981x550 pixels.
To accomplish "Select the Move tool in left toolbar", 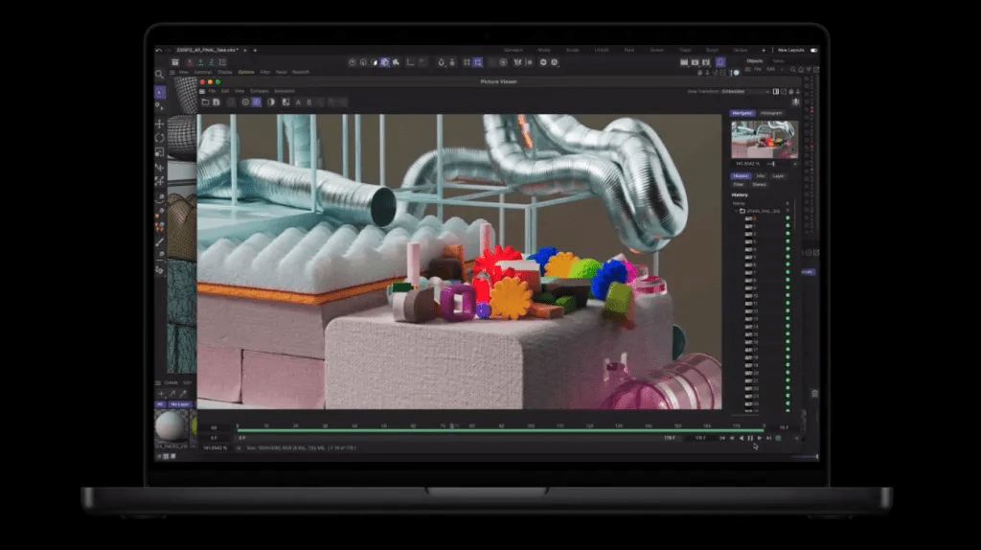I will click(x=160, y=124).
